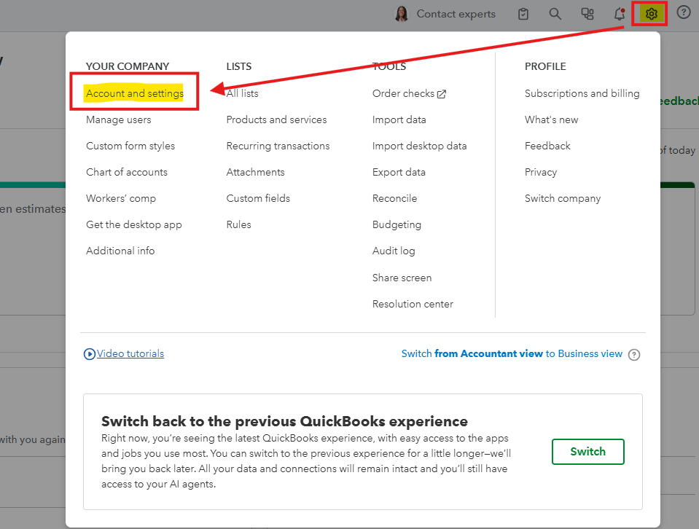This screenshot has width=699, height=529.
Task: Select Account and settings
Action: [x=135, y=93]
